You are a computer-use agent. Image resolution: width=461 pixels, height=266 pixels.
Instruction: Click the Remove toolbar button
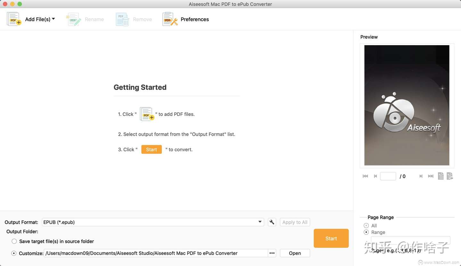point(134,19)
